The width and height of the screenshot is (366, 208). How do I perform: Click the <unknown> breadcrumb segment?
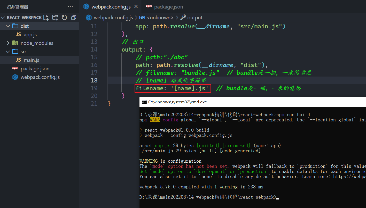point(160,18)
